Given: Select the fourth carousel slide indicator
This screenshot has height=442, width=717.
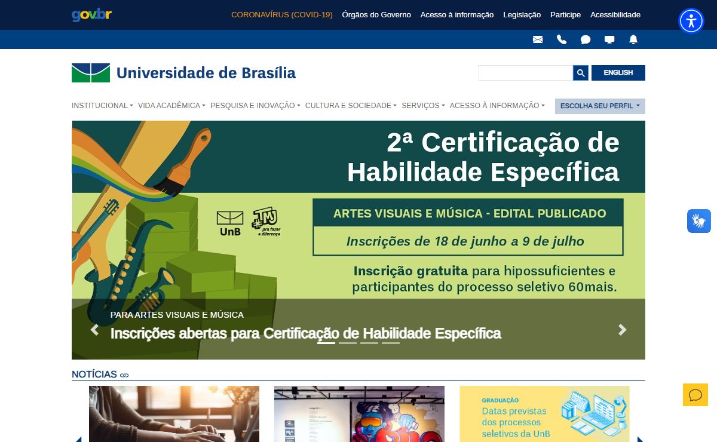Looking at the screenshot, I should click(x=391, y=343).
